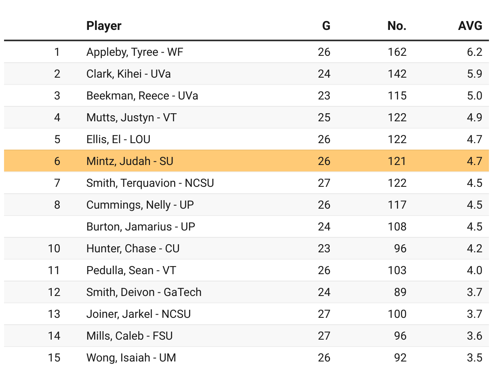Select Mutts, Justyn - VT row
Screen dimensions: 493x372
[x=247, y=117]
